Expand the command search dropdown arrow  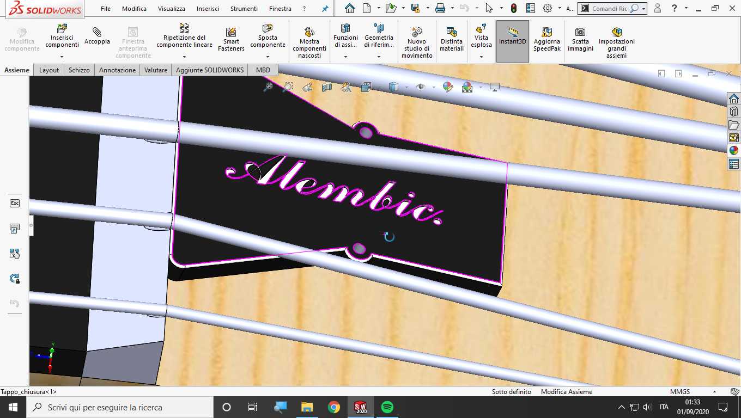tap(643, 9)
